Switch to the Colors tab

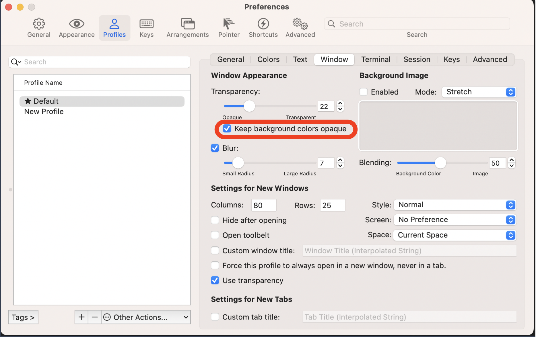pos(268,59)
